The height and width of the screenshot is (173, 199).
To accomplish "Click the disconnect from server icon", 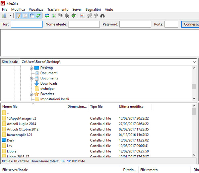I will [x=67, y=16].
